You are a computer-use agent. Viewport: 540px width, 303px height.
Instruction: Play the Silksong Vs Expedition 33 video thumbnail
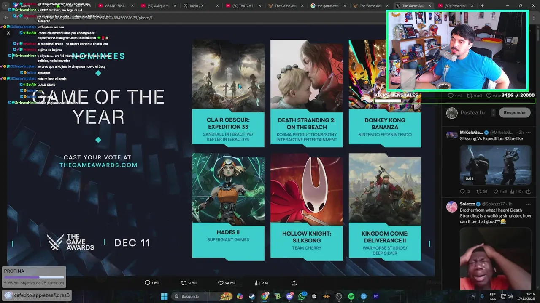tap(495, 165)
